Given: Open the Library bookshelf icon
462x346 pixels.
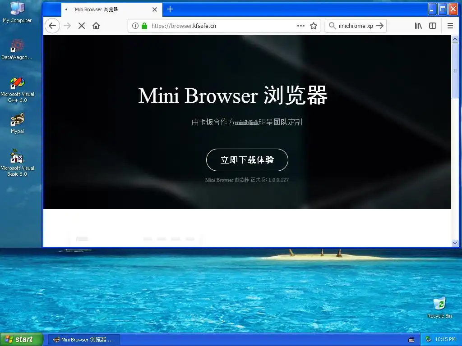Looking at the screenshot, I should [x=418, y=26].
